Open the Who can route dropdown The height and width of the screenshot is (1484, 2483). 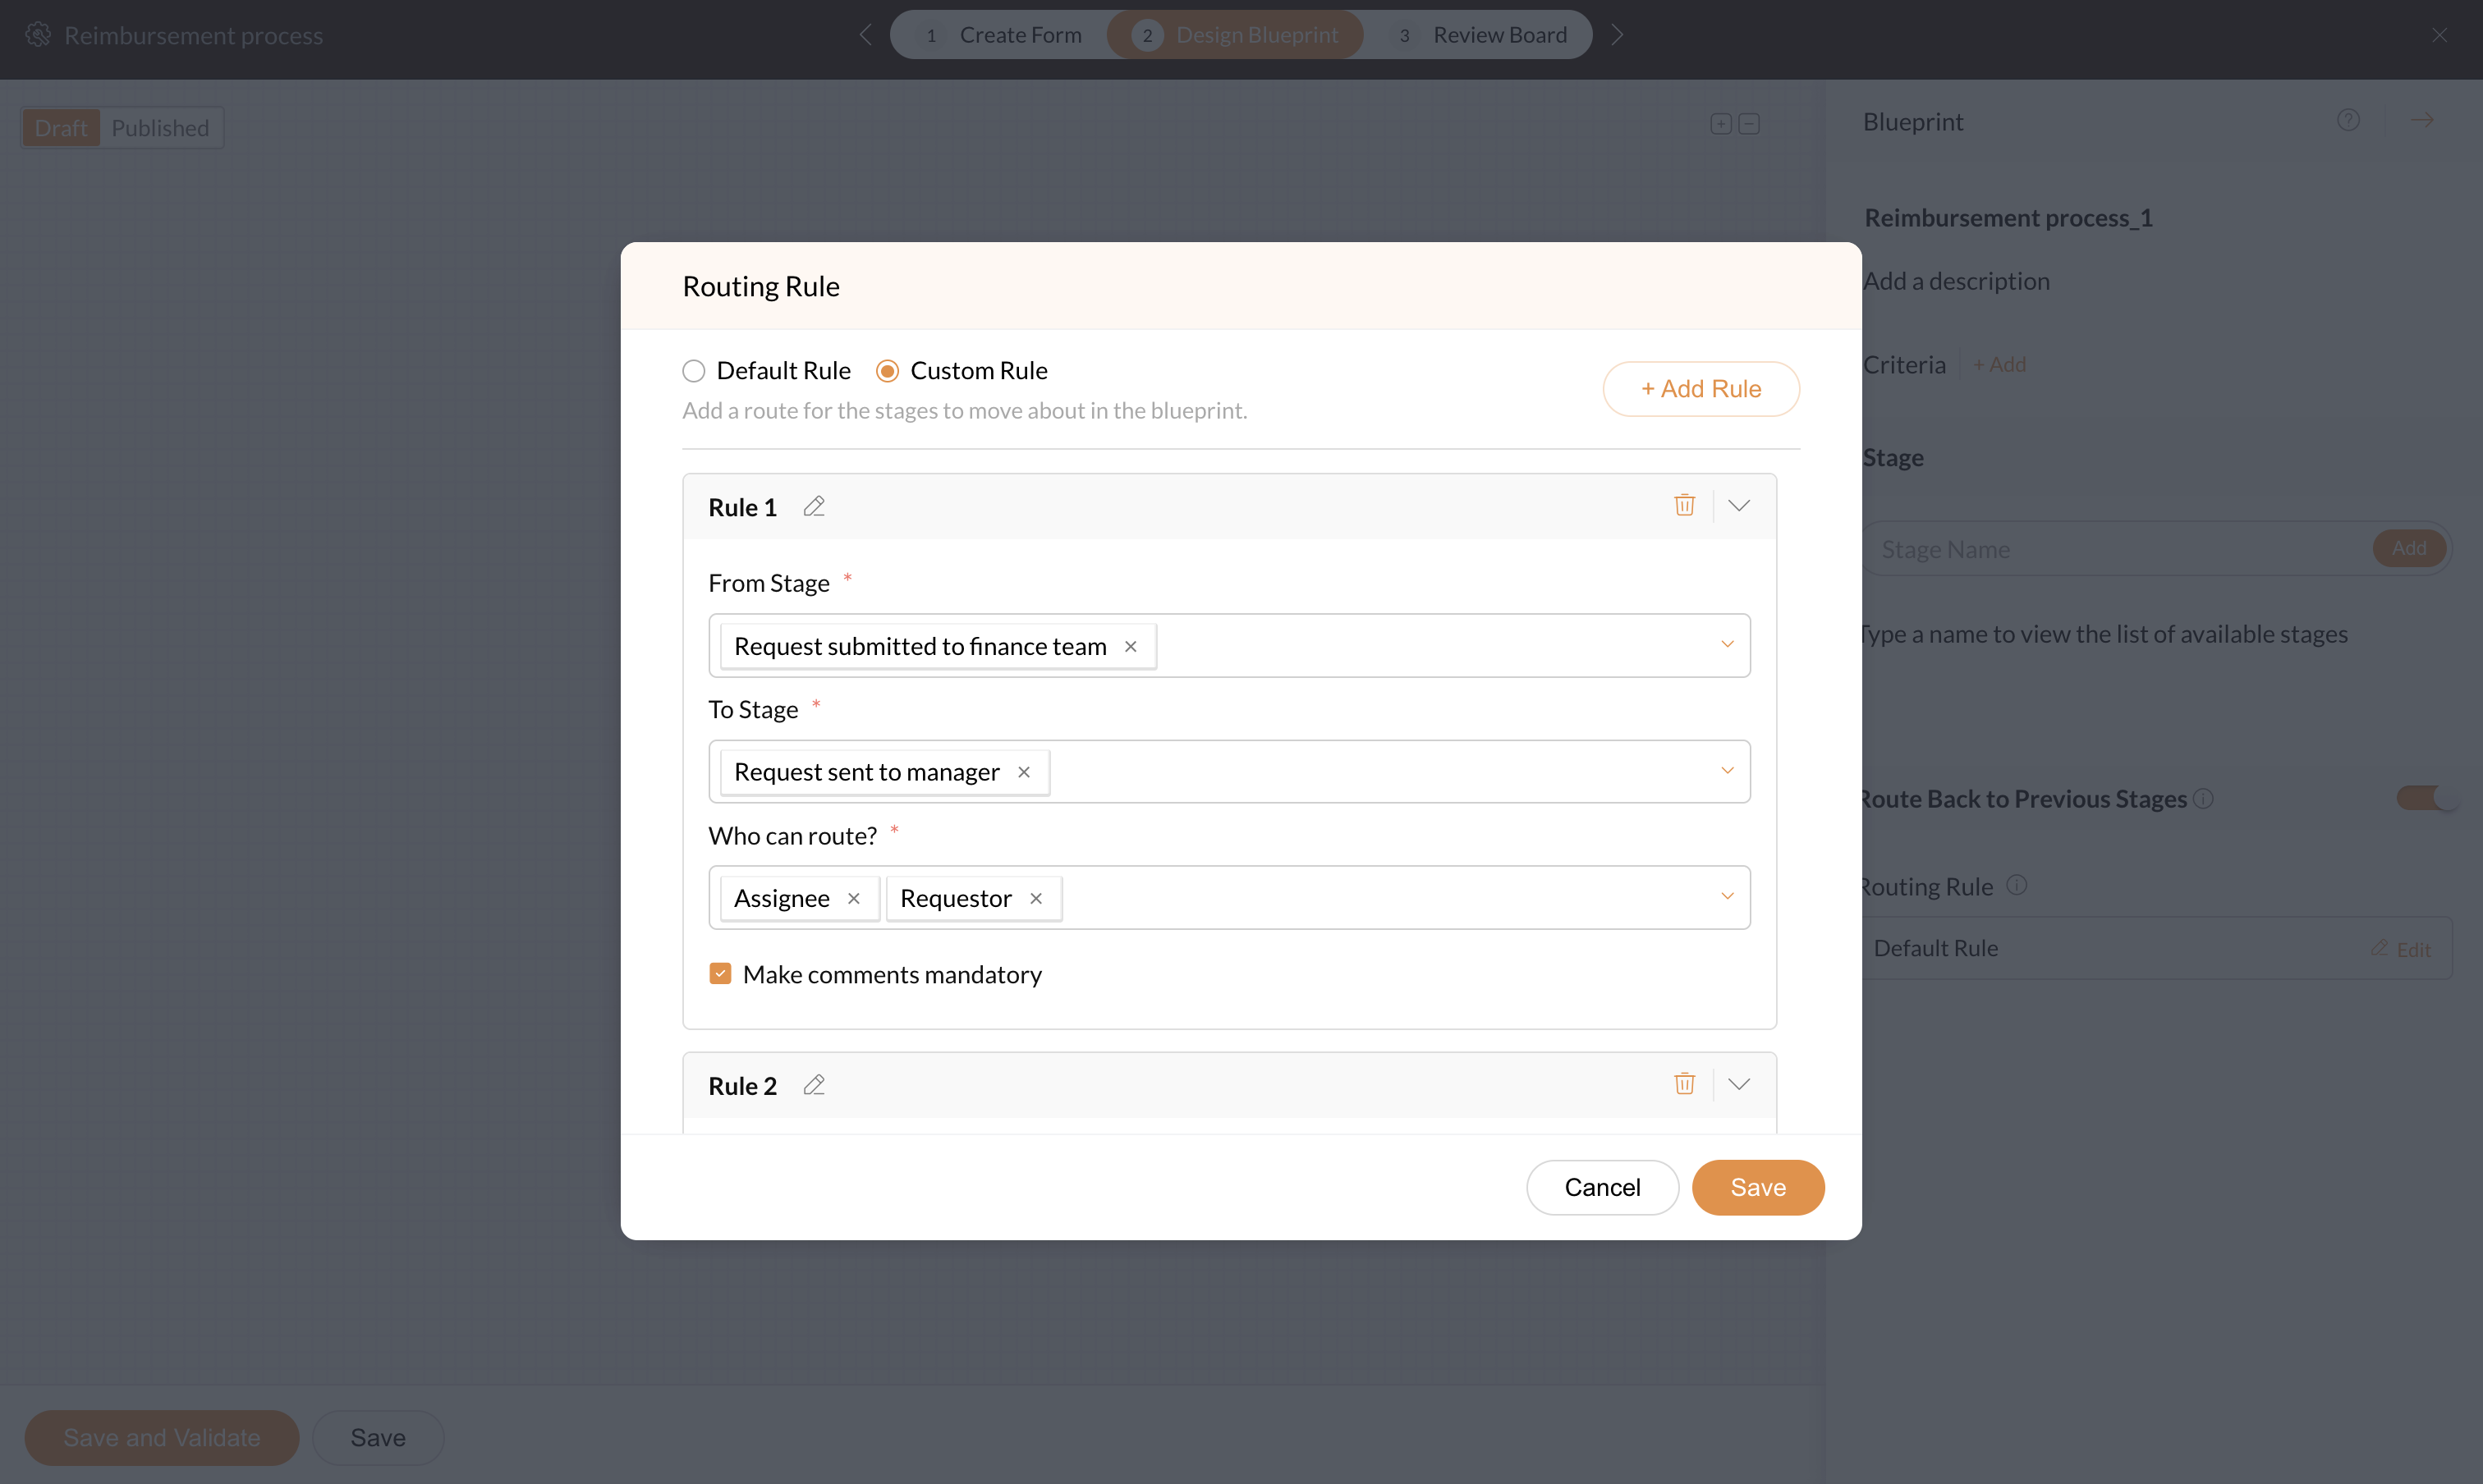tap(1727, 897)
